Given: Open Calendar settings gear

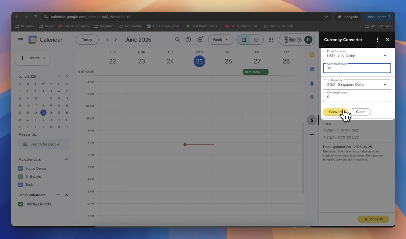Looking at the screenshot, I should [200, 39].
